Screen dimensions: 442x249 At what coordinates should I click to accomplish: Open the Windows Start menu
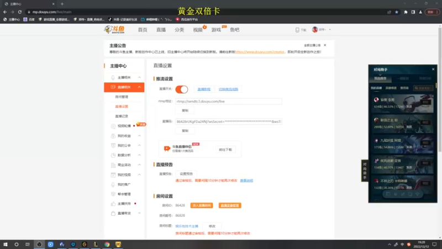(6, 245)
